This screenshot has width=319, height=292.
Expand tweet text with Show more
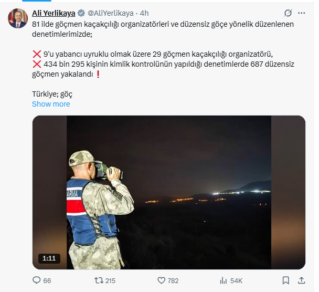tap(51, 104)
